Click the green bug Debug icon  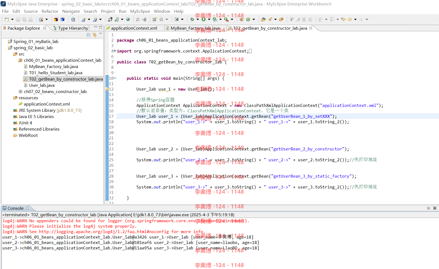tap(192, 19)
